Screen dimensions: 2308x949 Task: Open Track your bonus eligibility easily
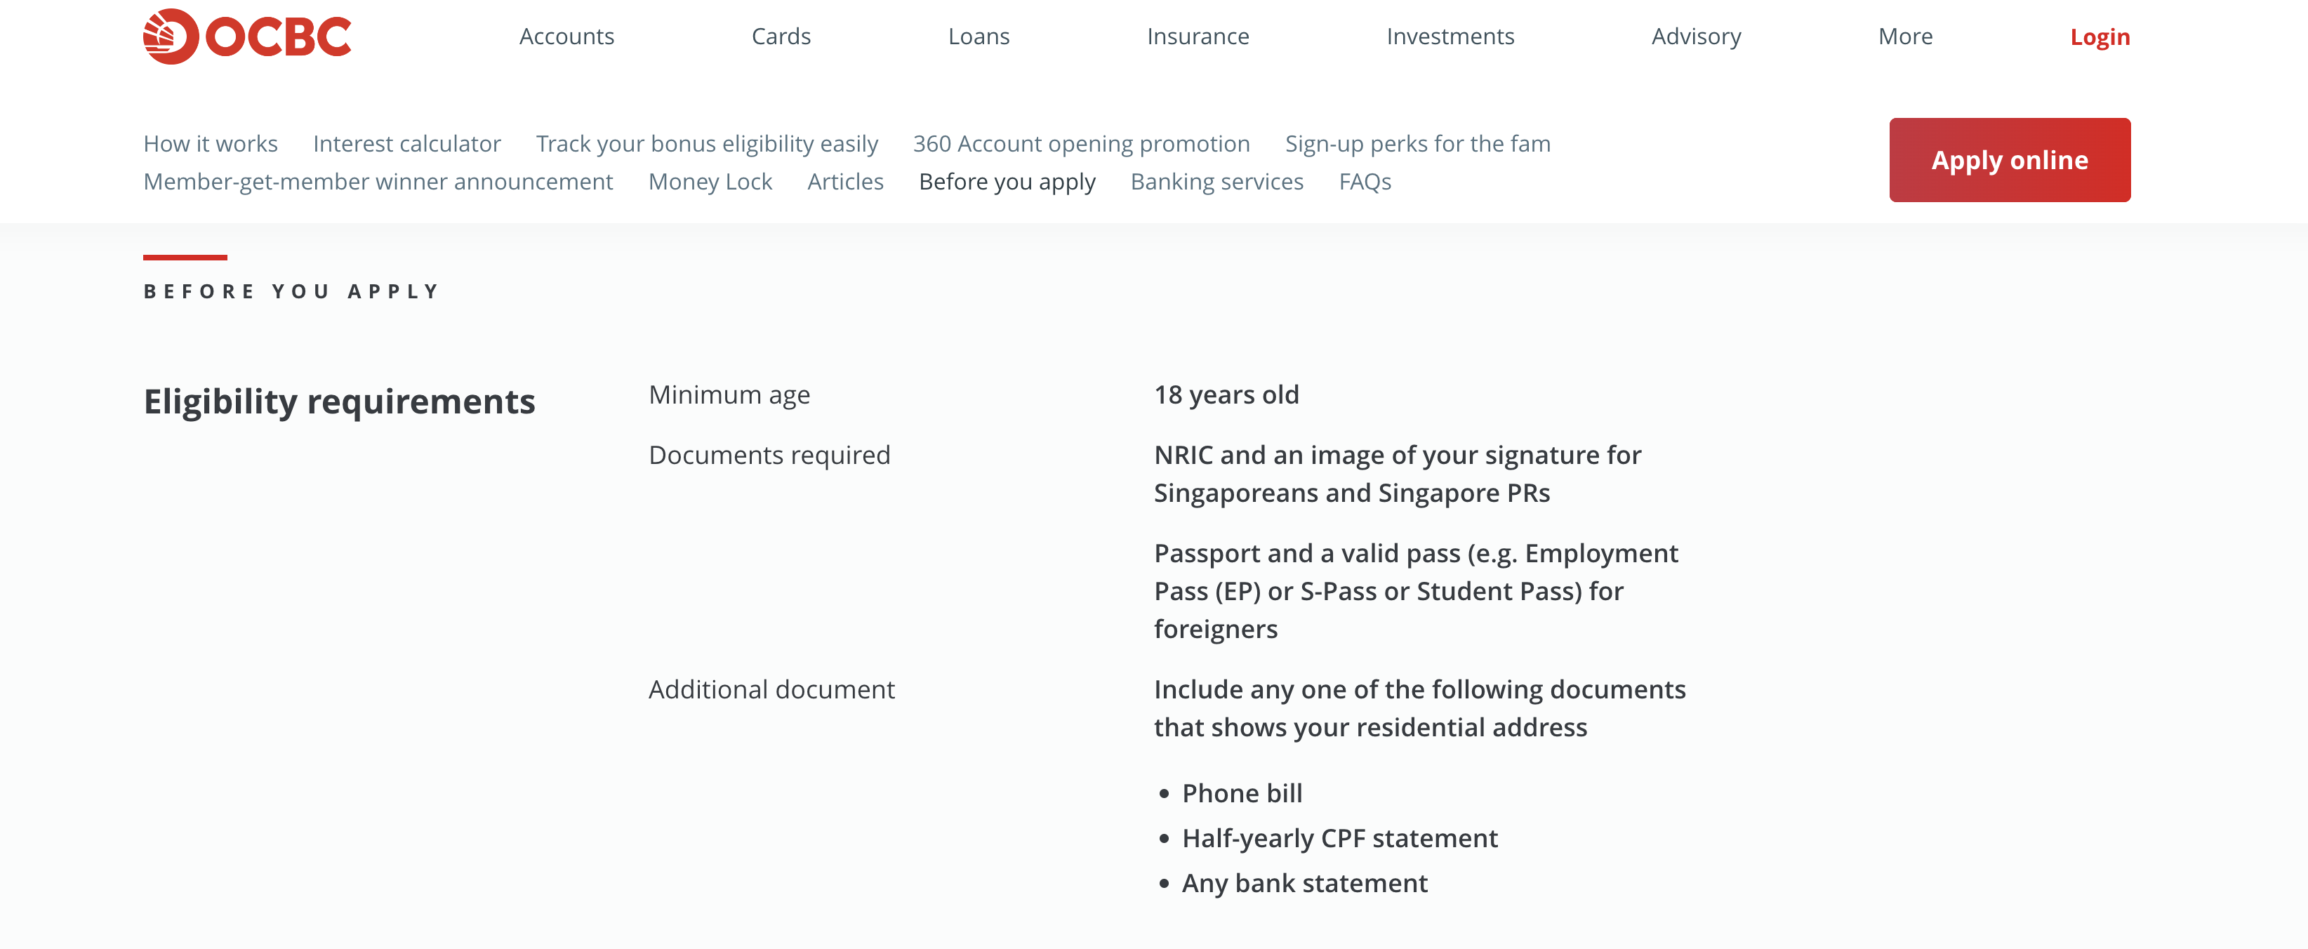pyautogui.click(x=706, y=143)
